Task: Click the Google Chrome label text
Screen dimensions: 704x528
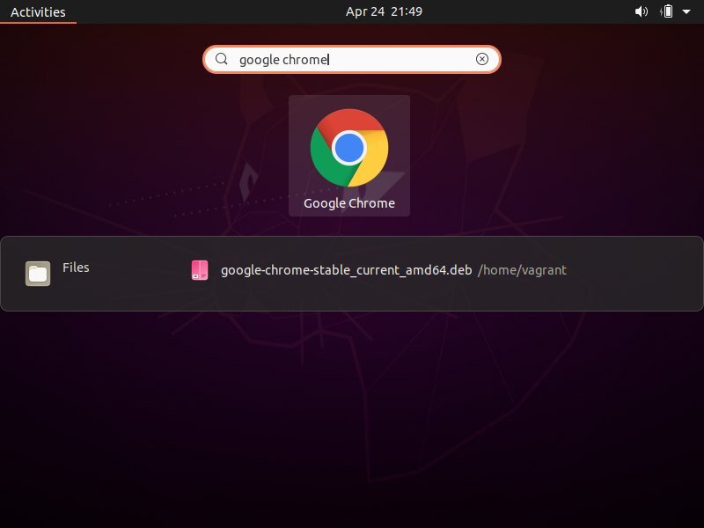Action: pyautogui.click(x=348, y=202)
